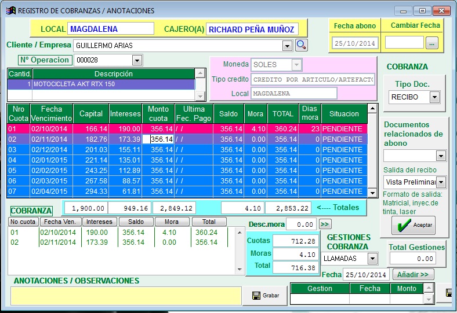
Task: Click the Fecha Ven. column header button
Action: coord(60,222)
